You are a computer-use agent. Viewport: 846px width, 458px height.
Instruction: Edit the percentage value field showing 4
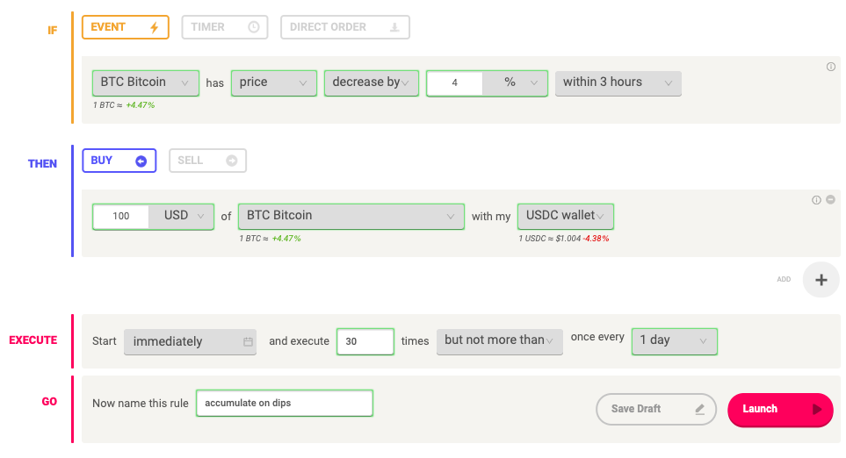point(455,83)
